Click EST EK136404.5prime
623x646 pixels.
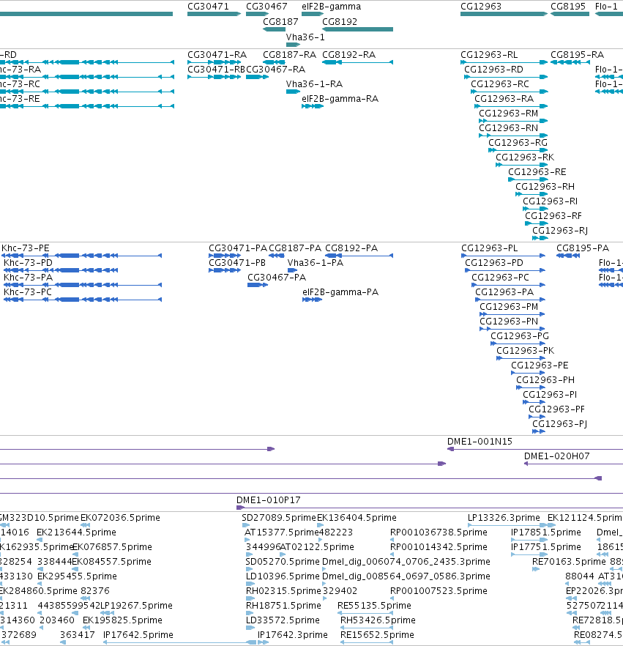tap(357, 518)
